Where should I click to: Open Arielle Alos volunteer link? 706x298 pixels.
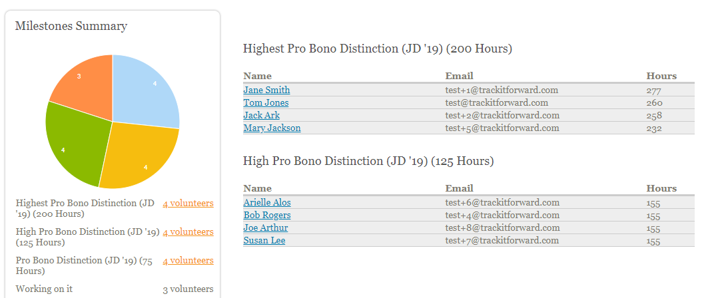point(267,202)
